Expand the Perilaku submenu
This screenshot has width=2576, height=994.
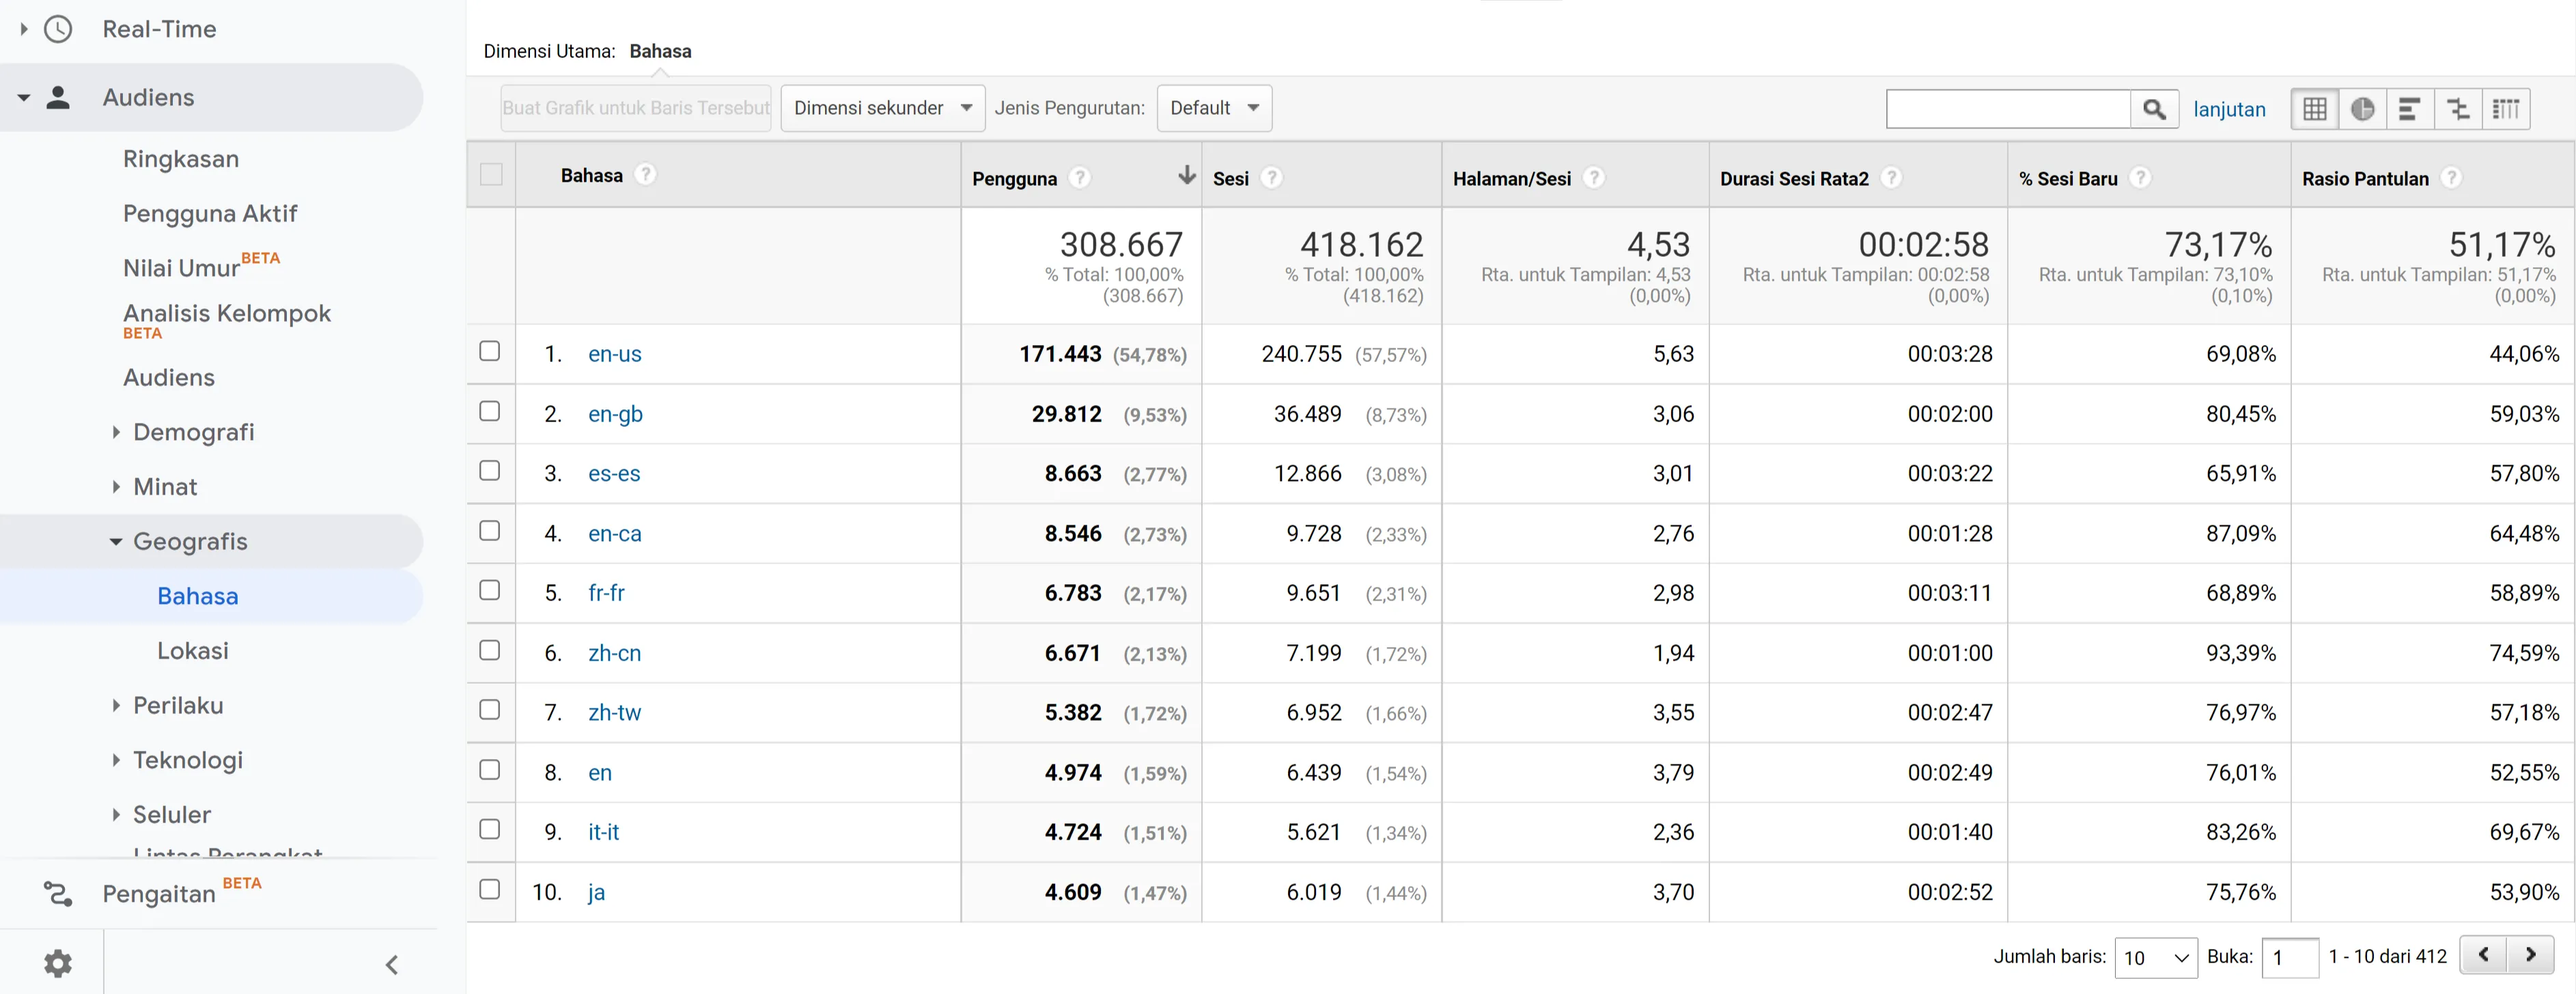(x=116, y=705)
